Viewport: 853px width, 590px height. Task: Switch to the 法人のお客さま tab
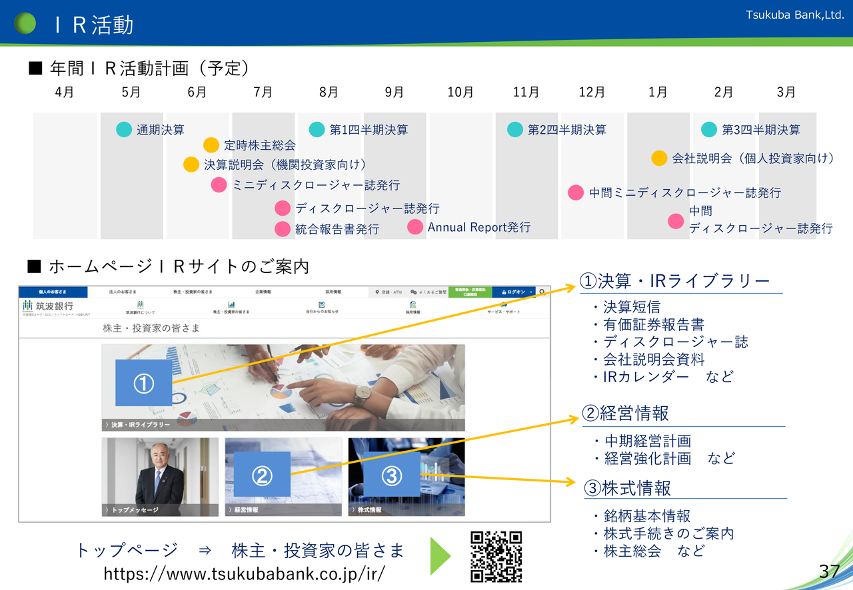(123, 292)
